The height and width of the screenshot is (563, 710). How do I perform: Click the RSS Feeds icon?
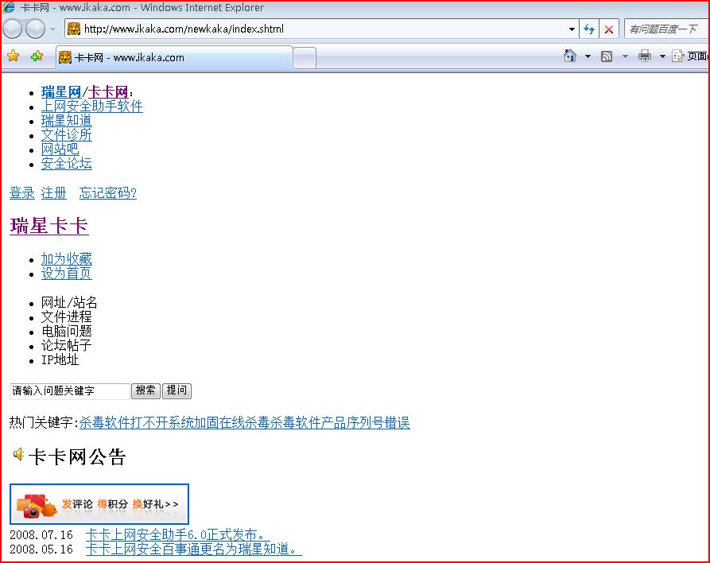pyautogui.click(x=607, y=56)
